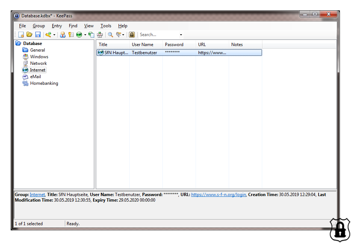
Task: Select the Database root label in tree
Action: pyautogui.click(x=33, y=43)
